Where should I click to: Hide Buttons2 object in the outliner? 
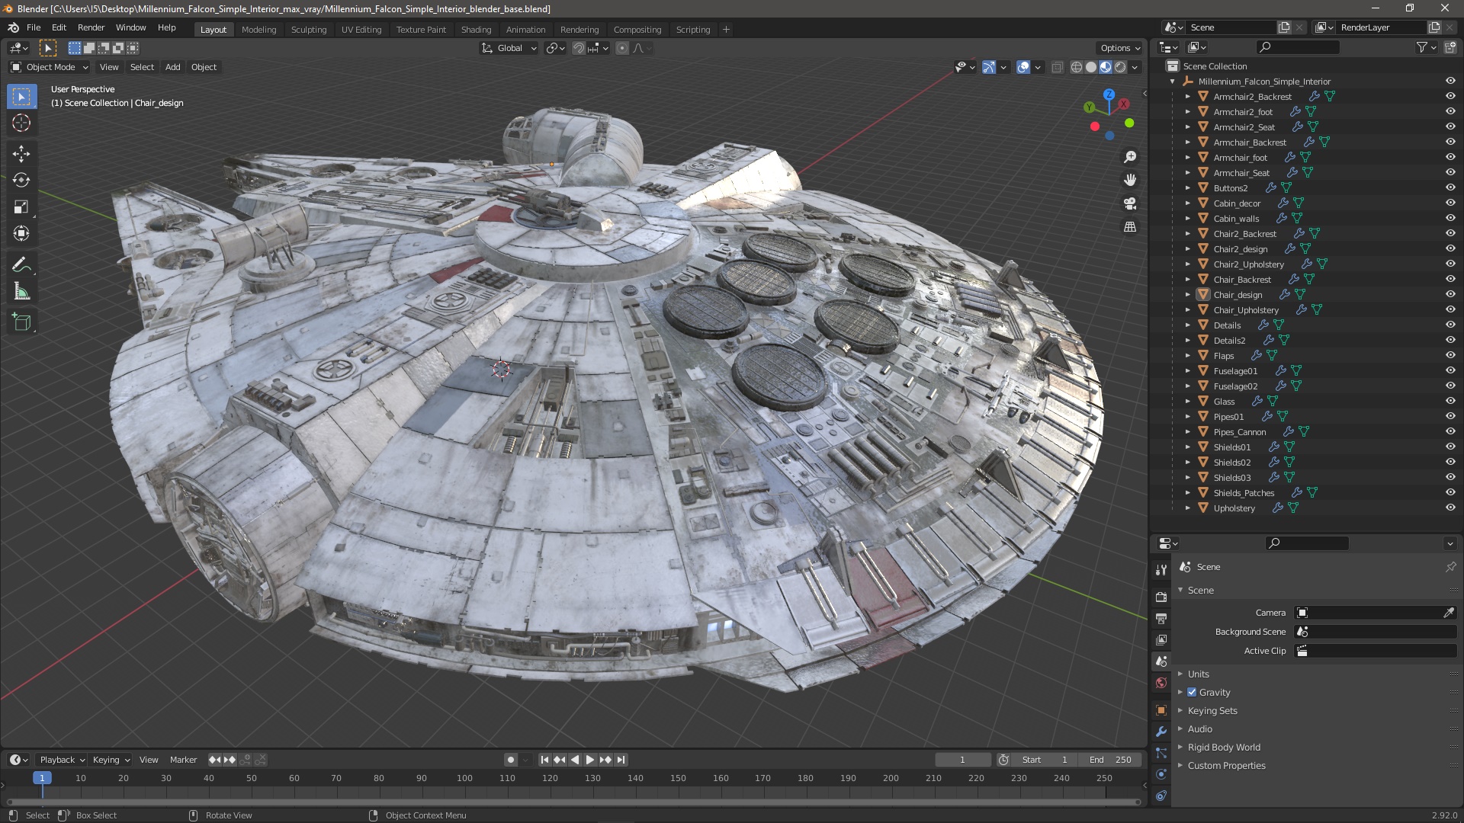(x=1450, y=188)
